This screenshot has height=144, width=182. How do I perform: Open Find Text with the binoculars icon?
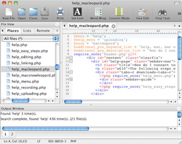(x=162, y=12)
